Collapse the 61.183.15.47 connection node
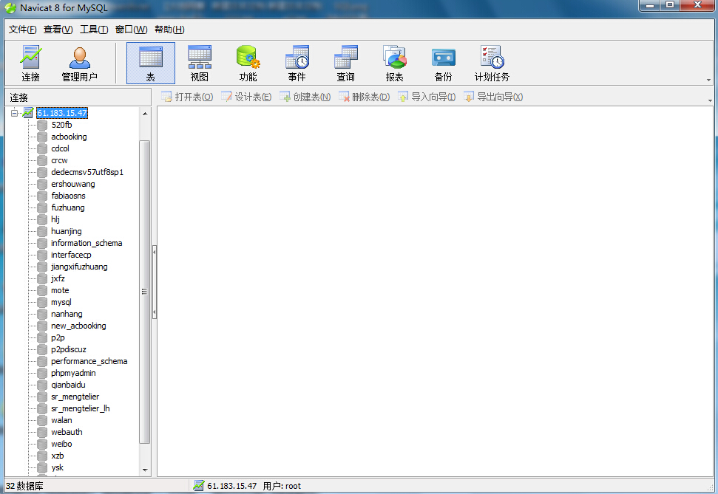Screen dimensions: 718x494 (15, 112)
